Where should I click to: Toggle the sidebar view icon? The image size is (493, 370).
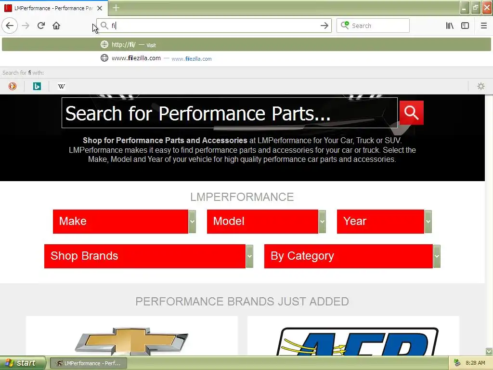[465, 26]
